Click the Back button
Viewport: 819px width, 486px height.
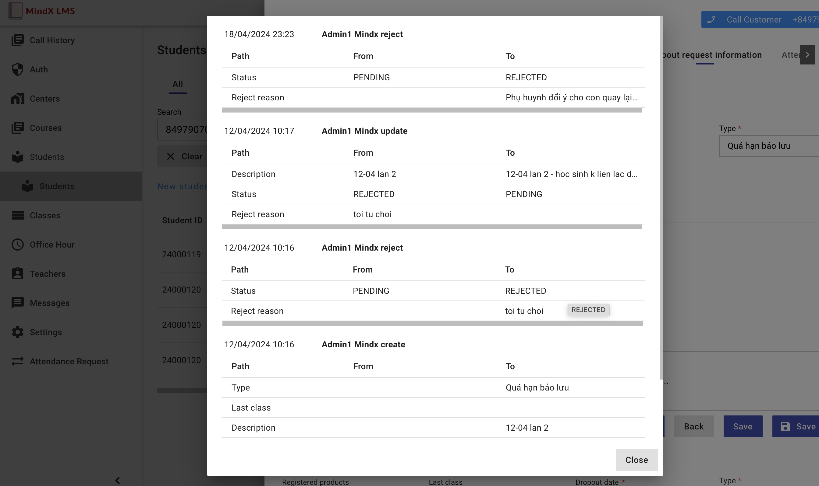pos(693,426)
